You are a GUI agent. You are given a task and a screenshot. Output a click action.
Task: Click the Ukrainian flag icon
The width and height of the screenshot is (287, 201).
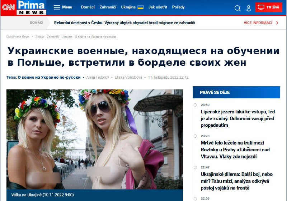[x=140, y=7]
